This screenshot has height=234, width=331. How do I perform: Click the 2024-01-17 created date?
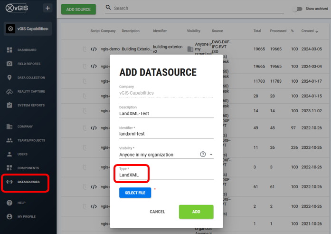312,81
